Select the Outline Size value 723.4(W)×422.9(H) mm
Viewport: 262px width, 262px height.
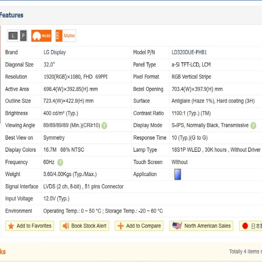pos(68,101)
